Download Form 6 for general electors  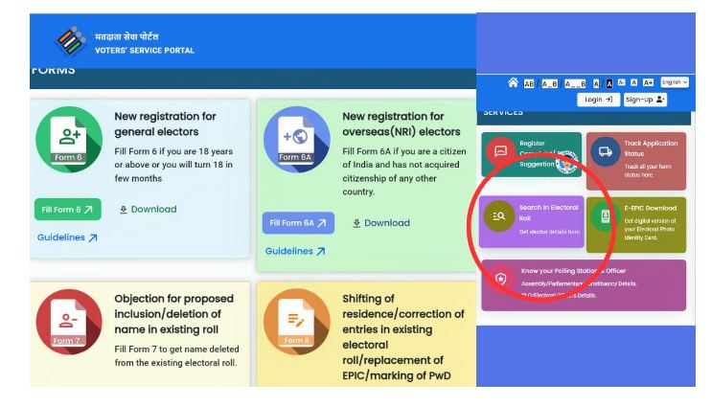point(148,210)
